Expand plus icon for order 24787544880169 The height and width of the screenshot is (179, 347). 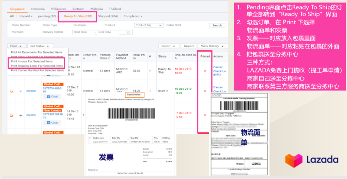tap(21, 91)
